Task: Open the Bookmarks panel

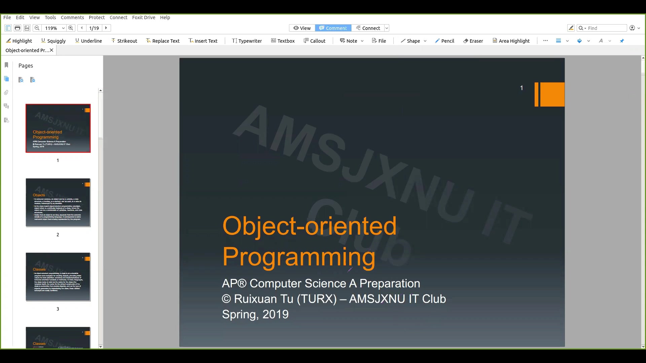Action: tap(6, 65)
